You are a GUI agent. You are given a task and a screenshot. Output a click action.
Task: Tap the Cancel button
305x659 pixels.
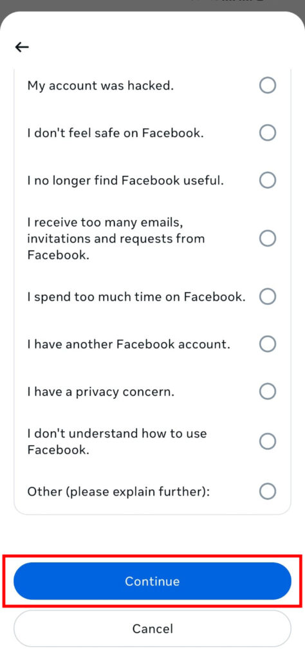coord(152,628)
